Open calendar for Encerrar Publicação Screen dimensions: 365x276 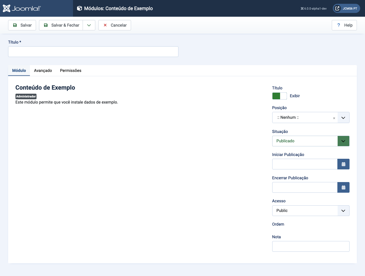[x=343, y=187]
